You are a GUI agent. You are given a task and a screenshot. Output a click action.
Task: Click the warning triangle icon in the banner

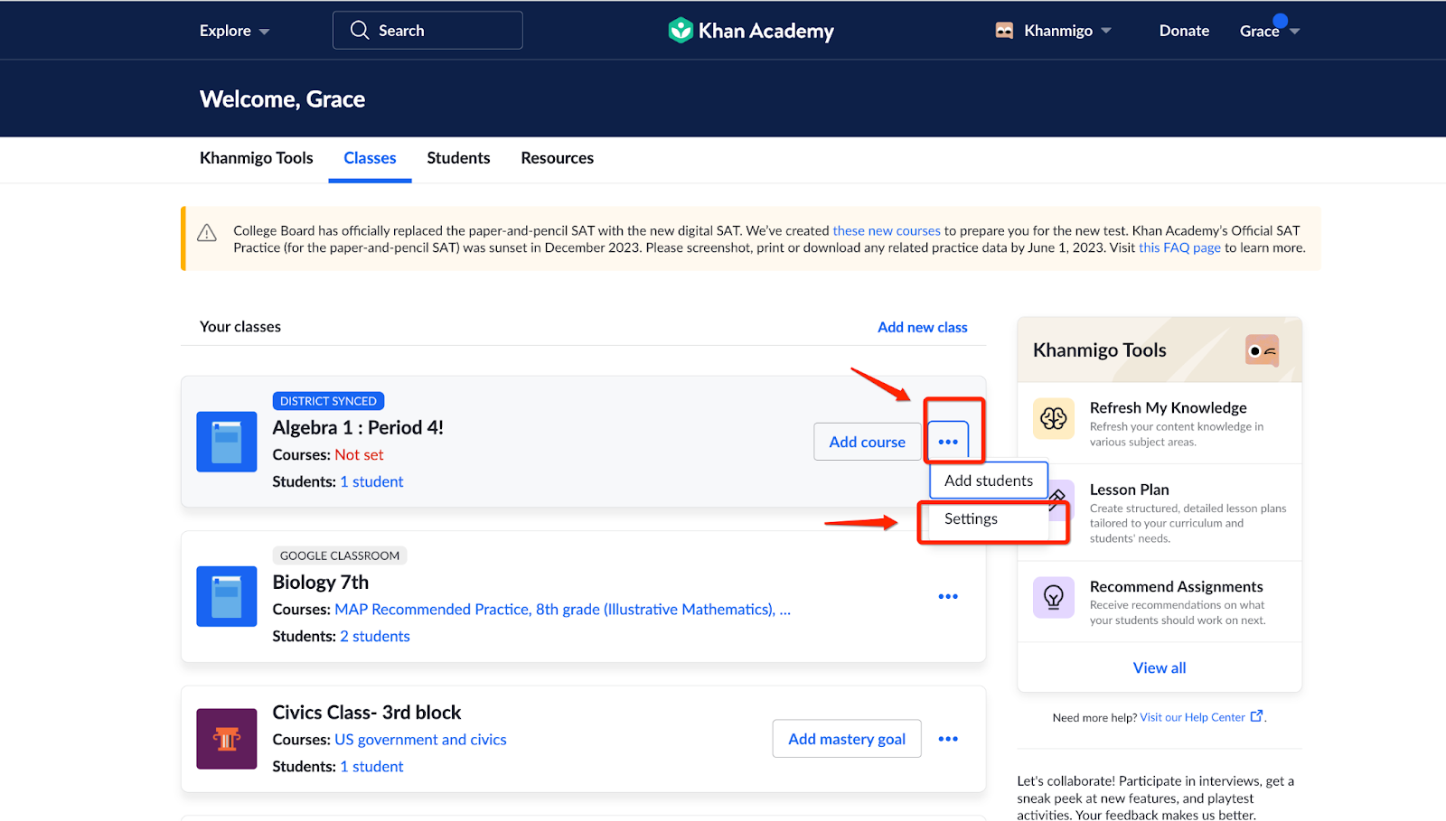coord(207,233)
